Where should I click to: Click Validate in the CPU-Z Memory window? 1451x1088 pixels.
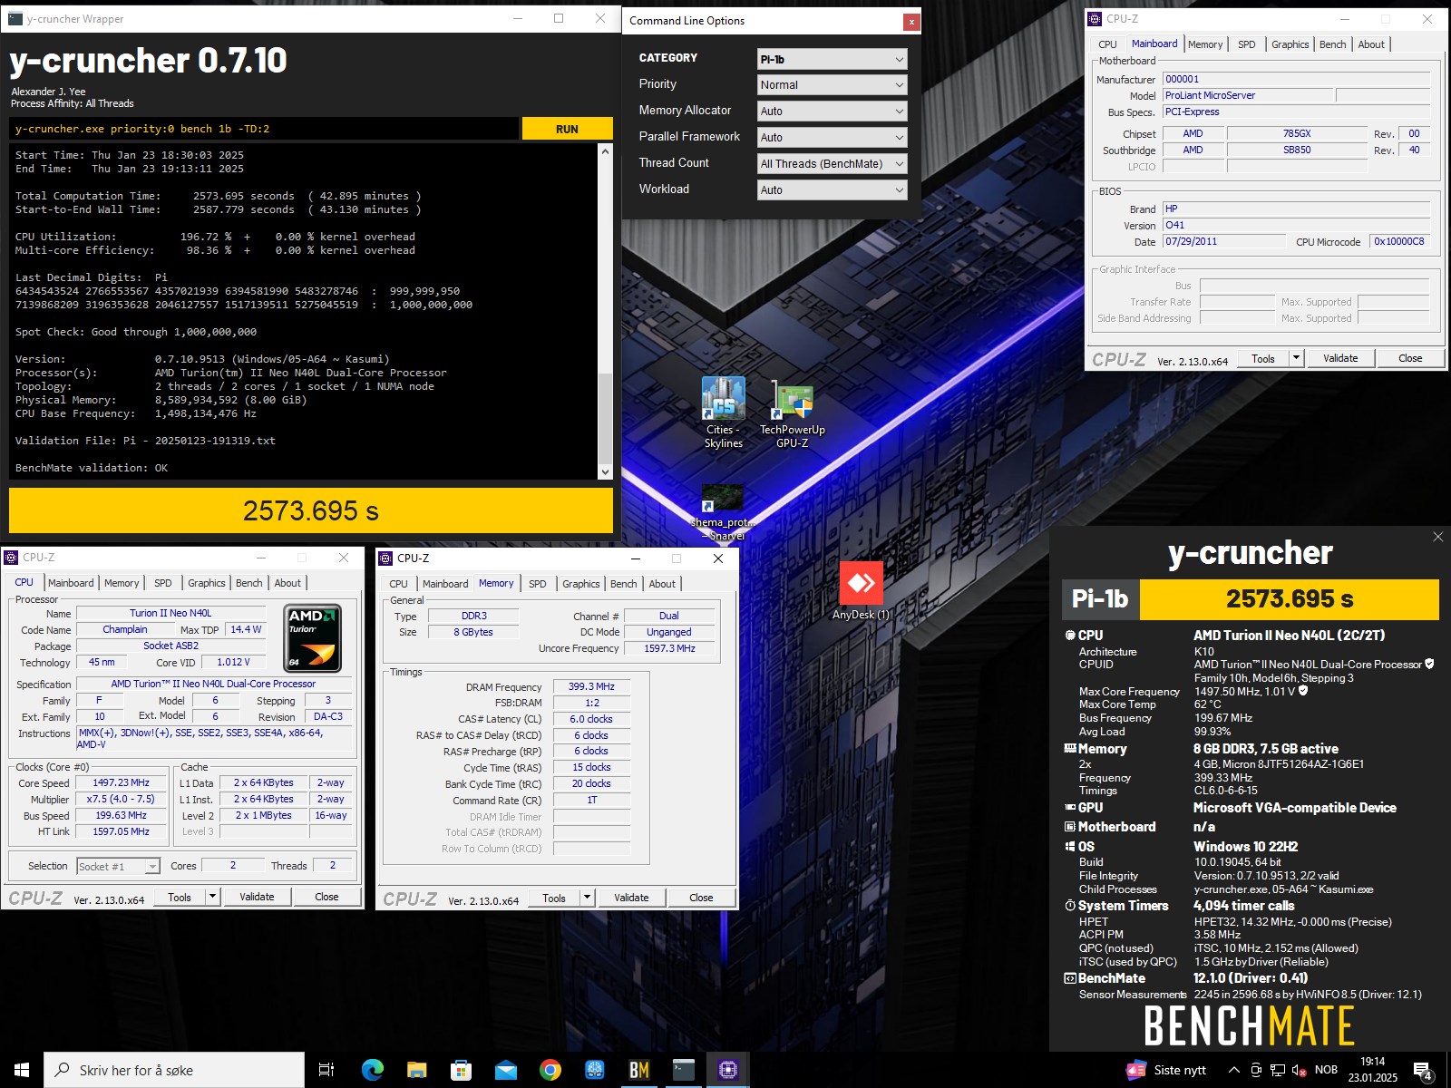pyautogui.click(x=631, y=898)
